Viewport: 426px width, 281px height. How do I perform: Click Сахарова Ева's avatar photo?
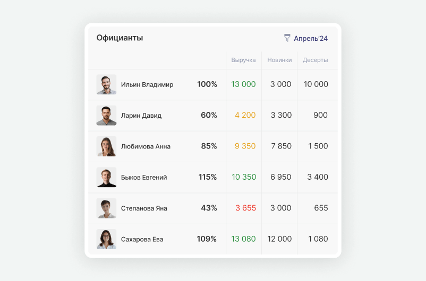click(x=106, y=239)
